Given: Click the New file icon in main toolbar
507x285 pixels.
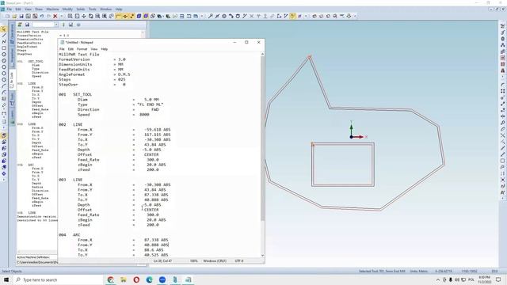Looking at the screenshot, I should [x=7, y=16].
